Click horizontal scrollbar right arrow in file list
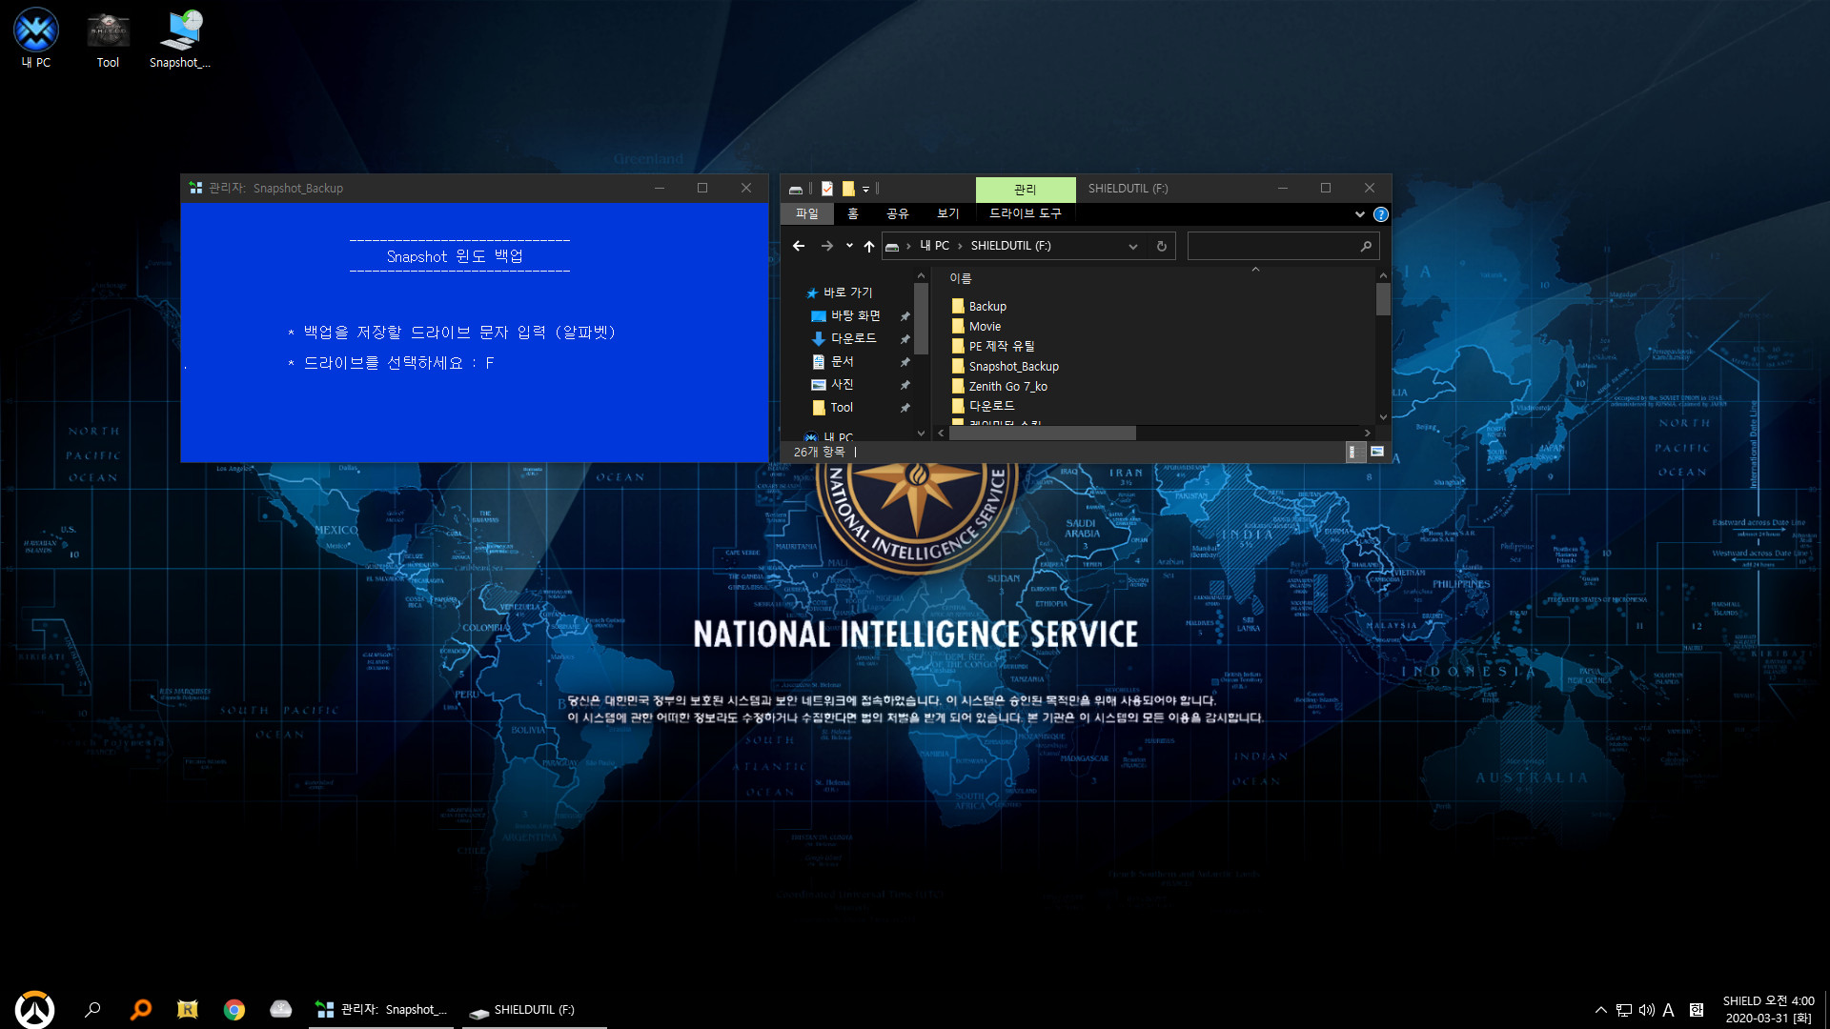The height and width of the screenshot is (1029, 1830). tap(1368, 433)
